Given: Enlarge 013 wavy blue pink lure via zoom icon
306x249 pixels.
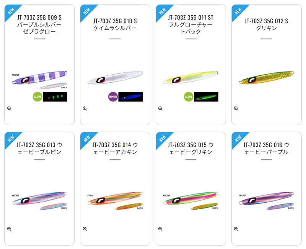Looking at the screenshot, I should [9, 229].
